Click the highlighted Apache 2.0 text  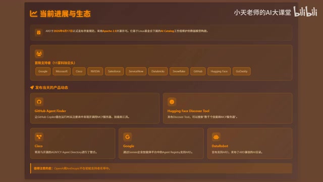coord(110,31)
